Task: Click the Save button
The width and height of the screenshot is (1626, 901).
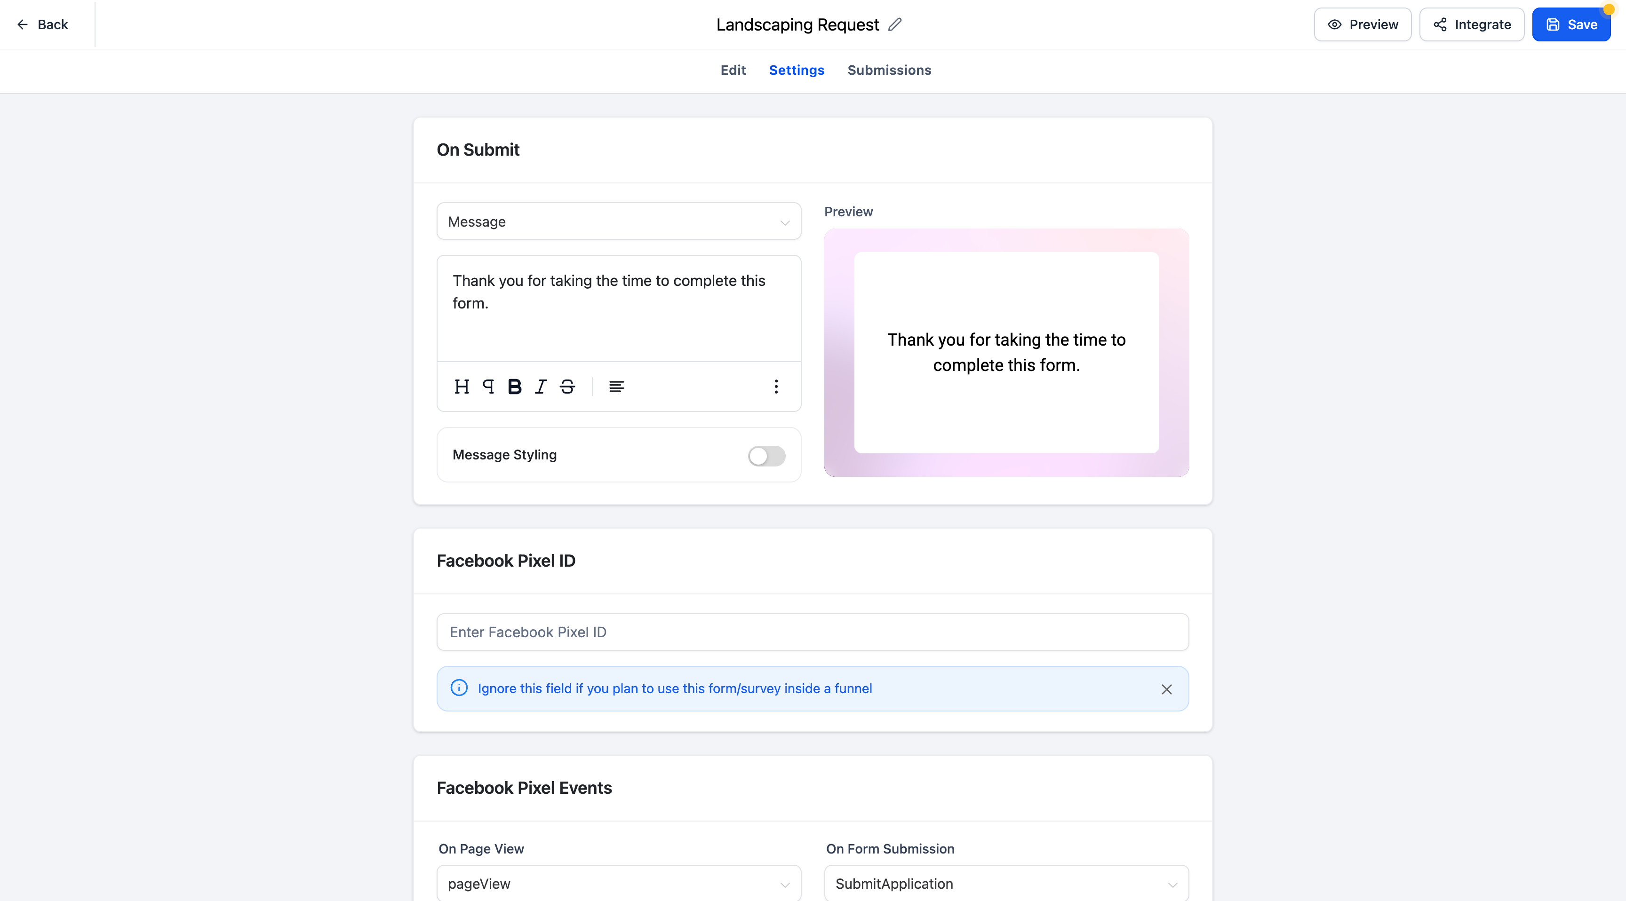Action: 1571,24
